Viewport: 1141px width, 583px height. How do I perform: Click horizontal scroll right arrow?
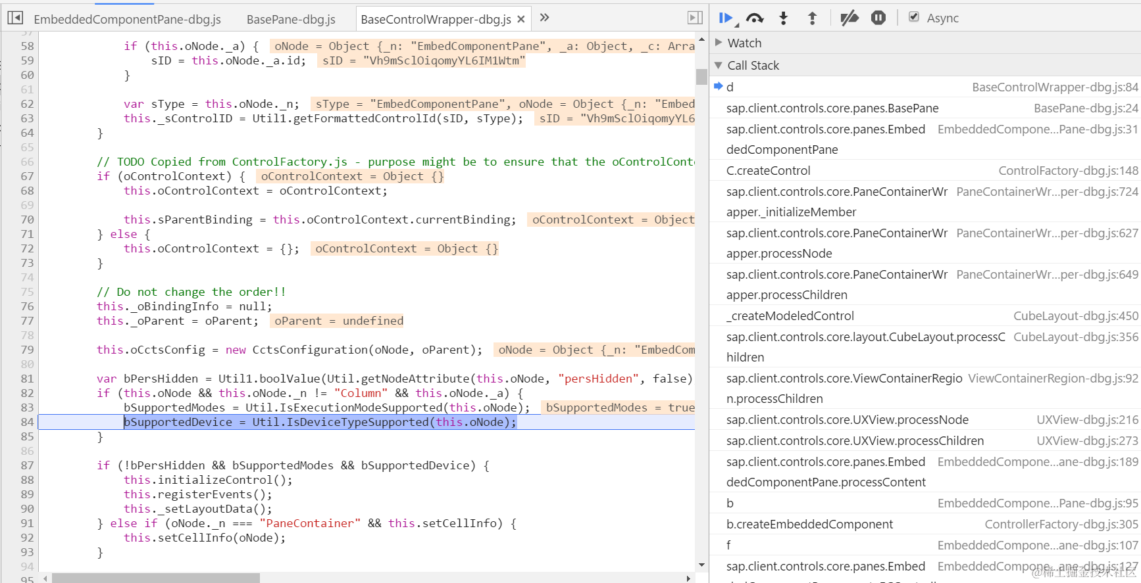click(688, 578)
